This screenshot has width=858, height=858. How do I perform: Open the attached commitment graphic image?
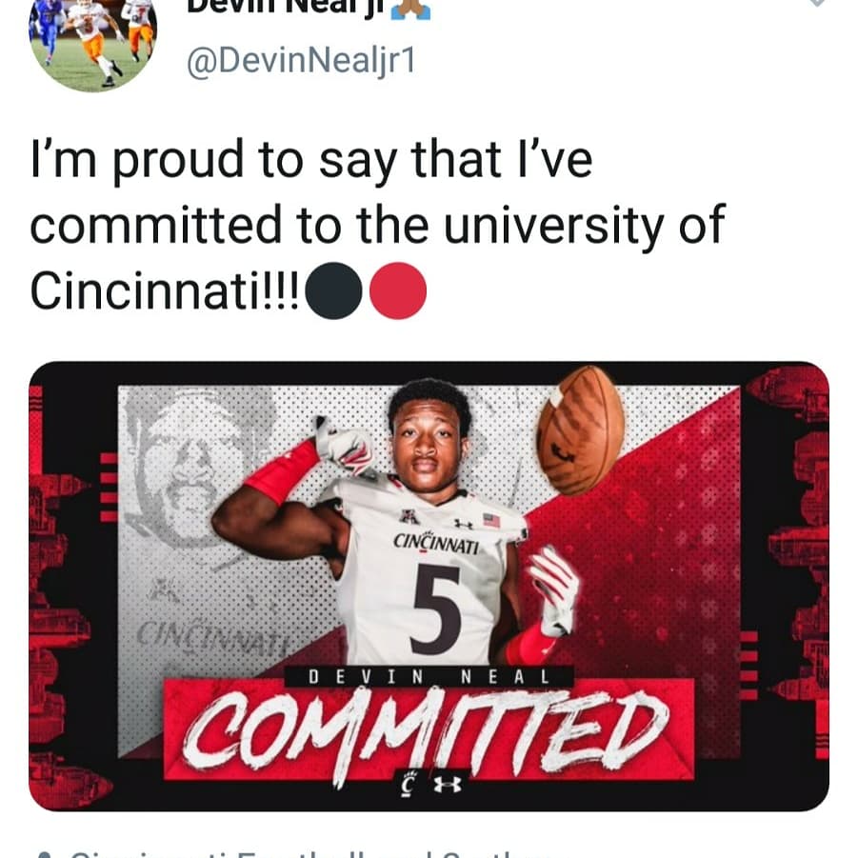[429, 586]
